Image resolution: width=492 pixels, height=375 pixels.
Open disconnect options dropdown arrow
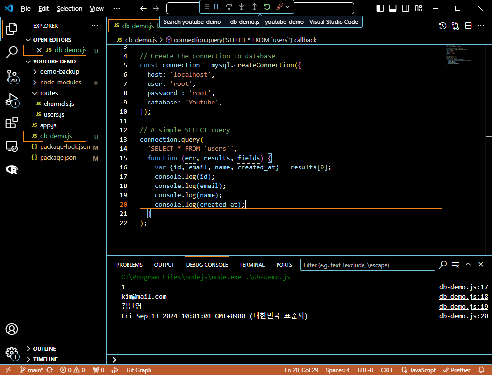(287, 7)
